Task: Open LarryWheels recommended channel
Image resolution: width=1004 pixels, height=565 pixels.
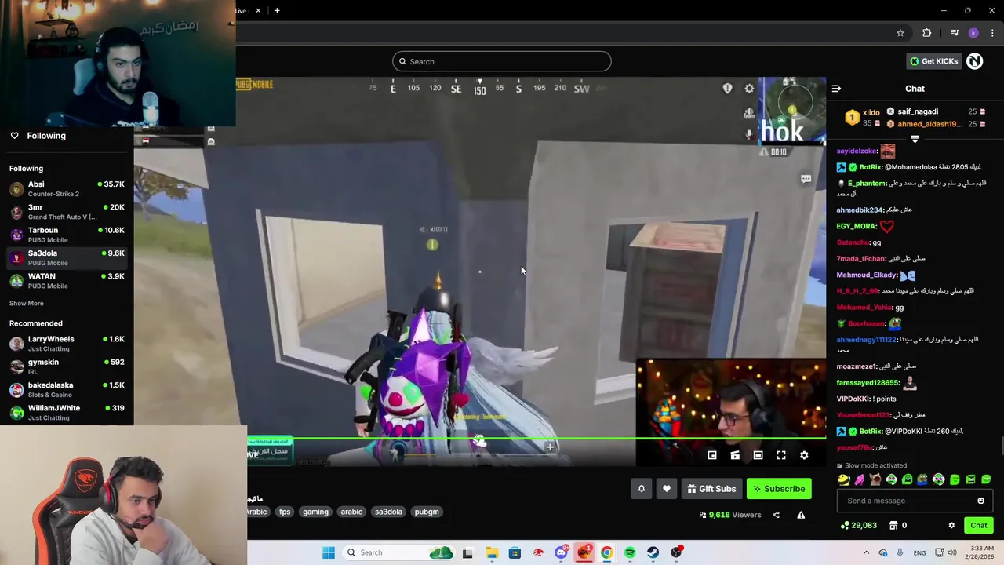Action: [x=67, y=344]
